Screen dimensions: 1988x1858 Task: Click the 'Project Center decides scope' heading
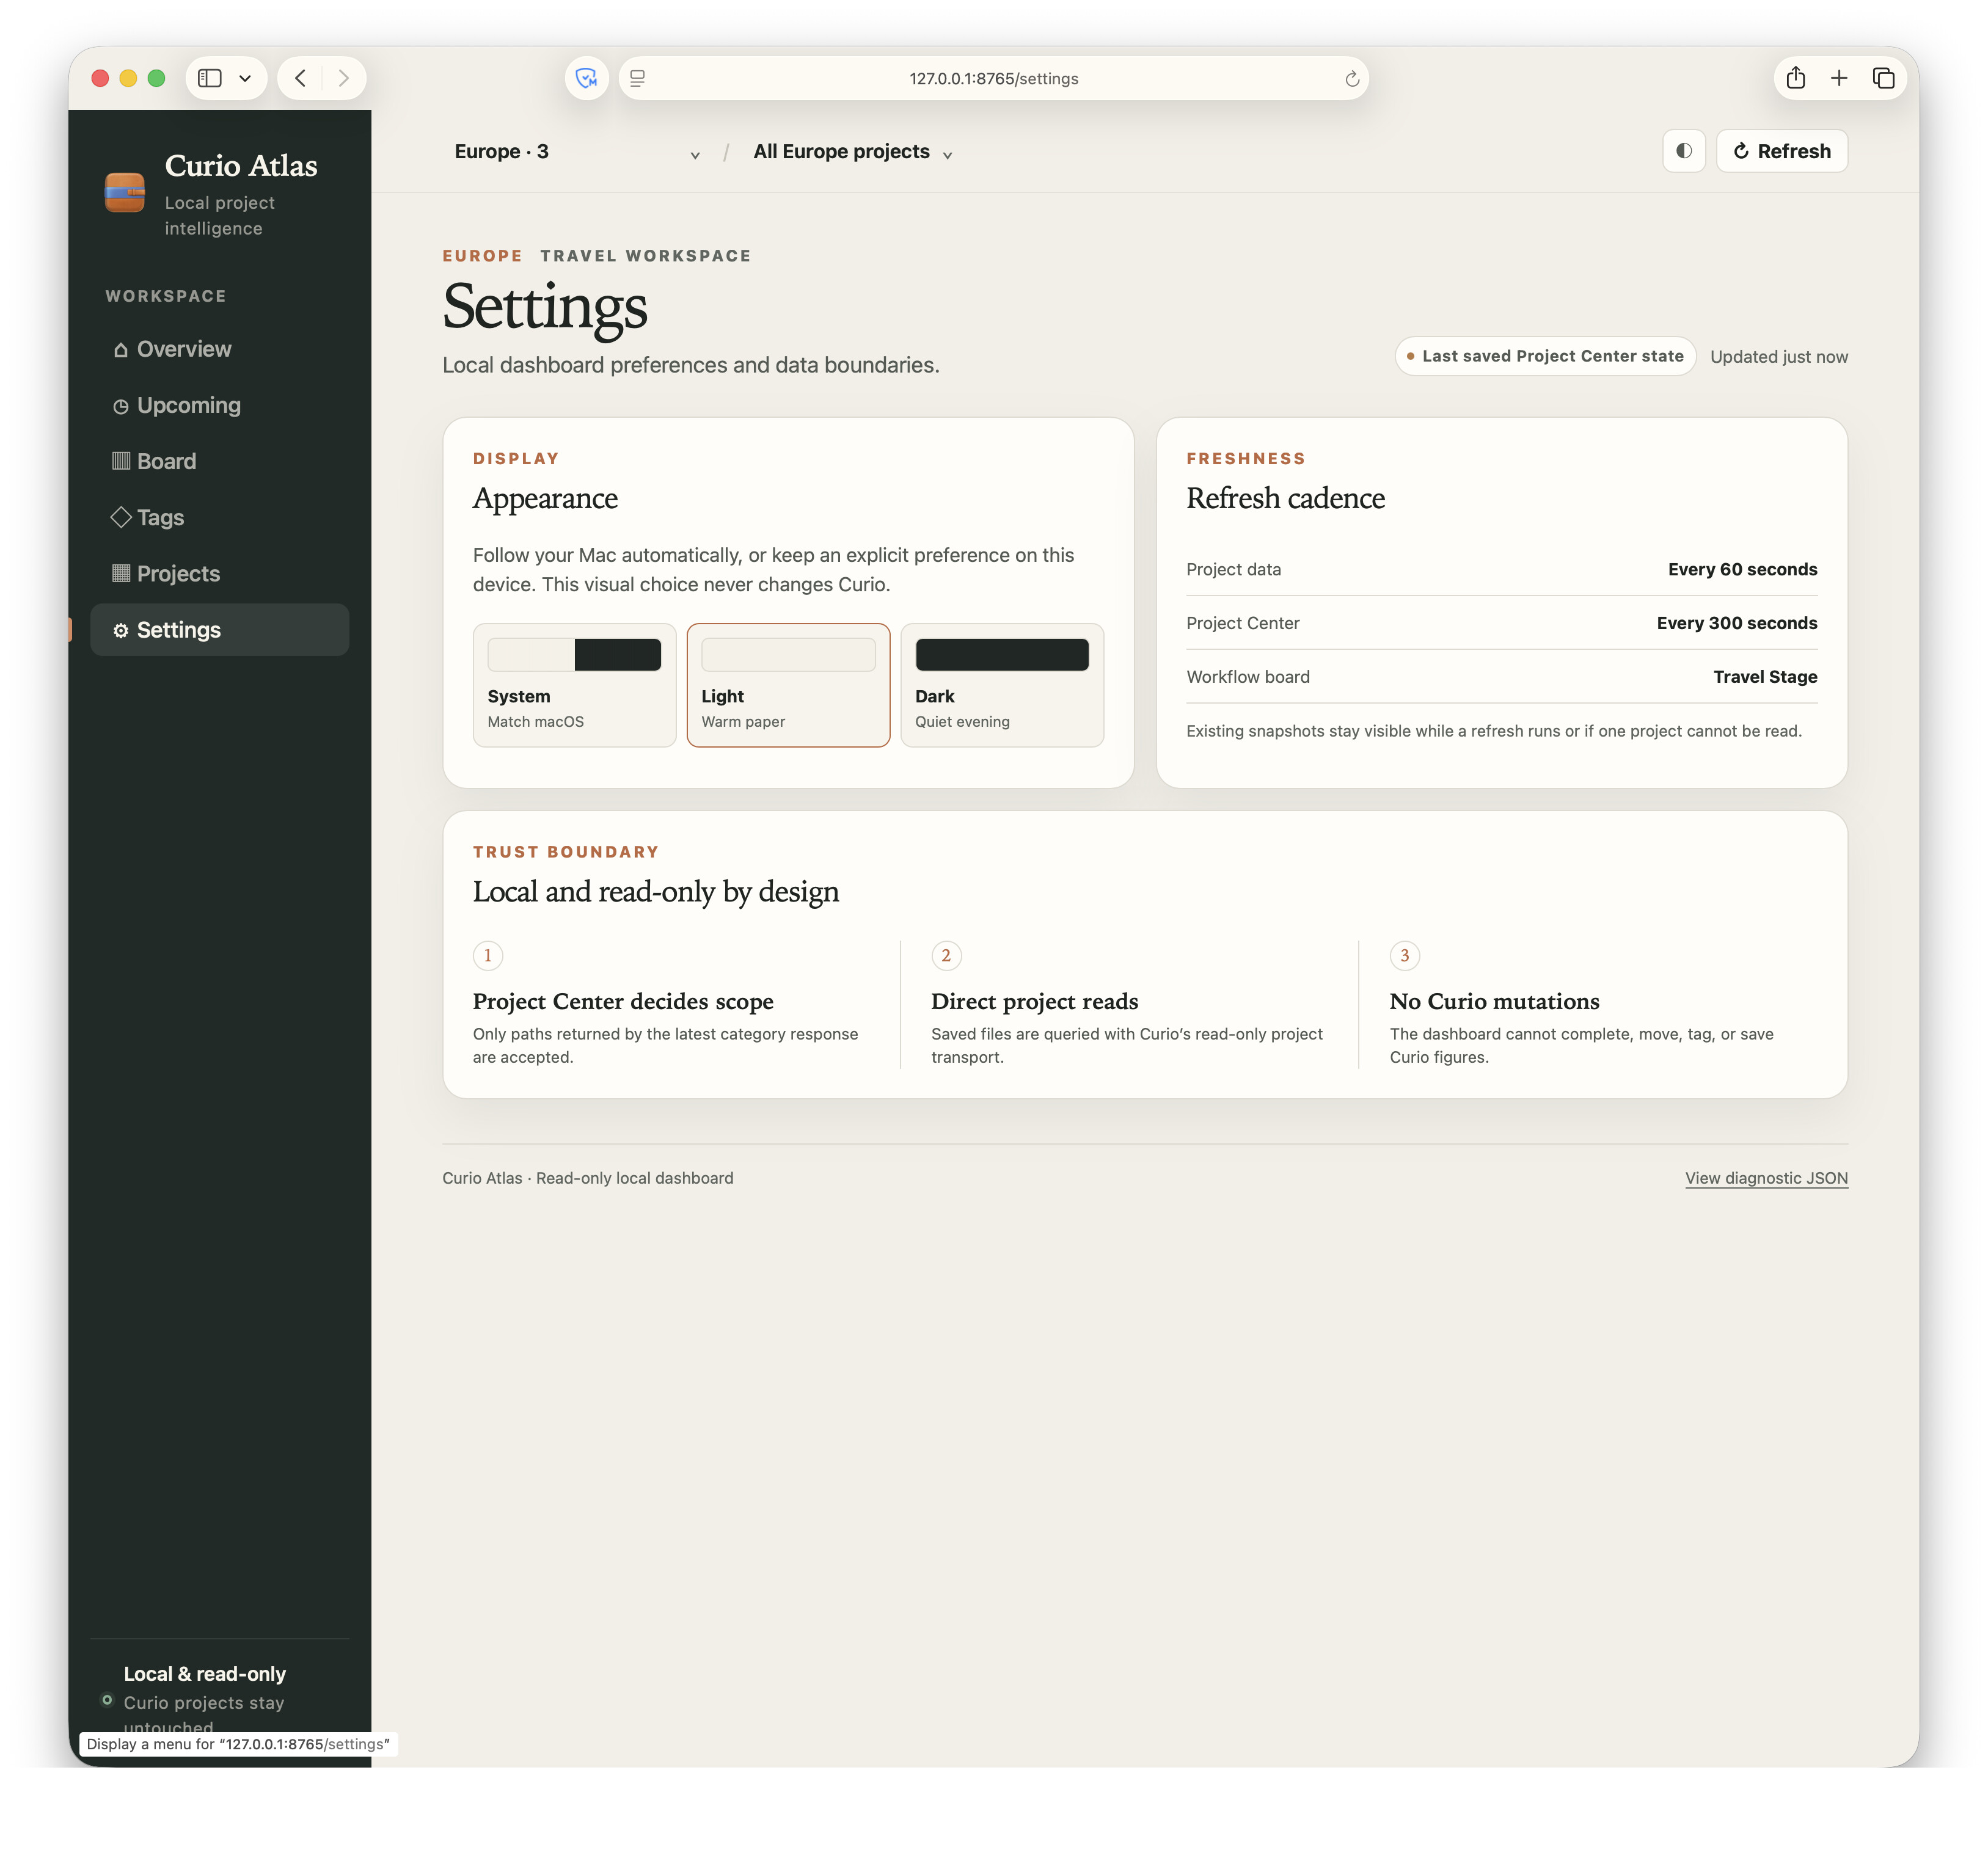(x=623, y=1001)
